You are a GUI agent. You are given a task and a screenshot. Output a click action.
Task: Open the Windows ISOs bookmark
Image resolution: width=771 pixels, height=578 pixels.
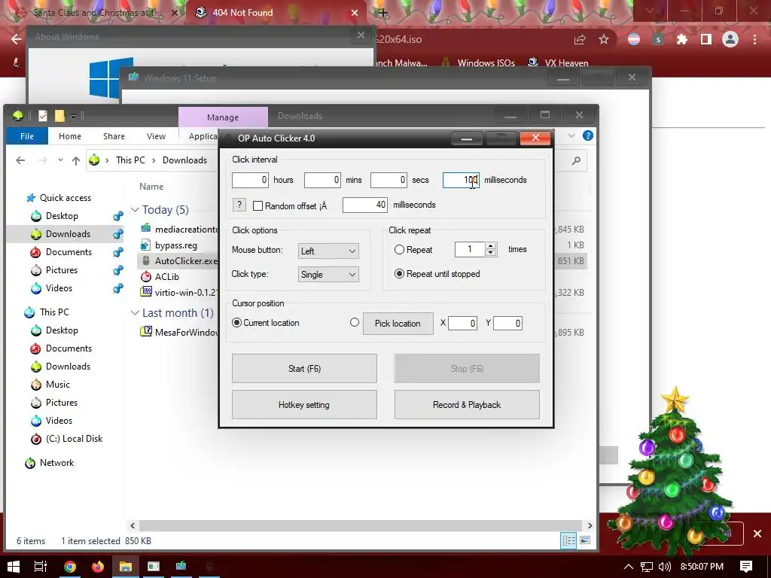tap(478, 63)
